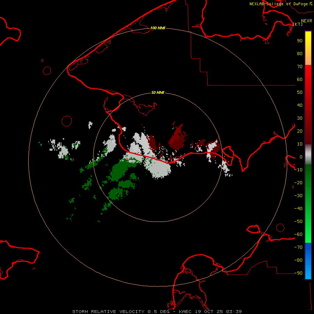This screenshot has width=314, height=314.
Task: Click the 50 NMI range ring label
Action: coord(158,92)
